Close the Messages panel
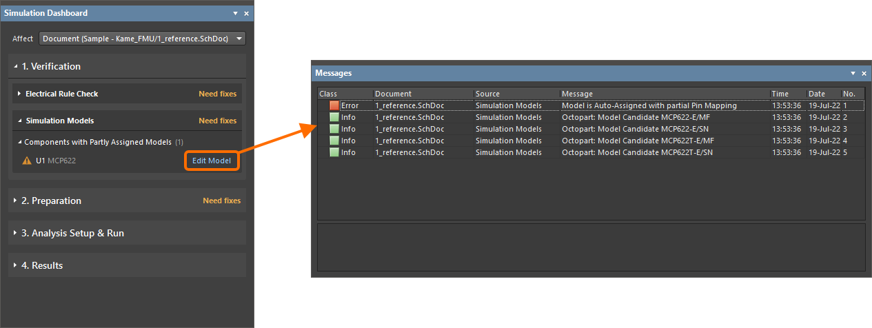This screenshot has height=328, width=872. click(x=864, y=73)
